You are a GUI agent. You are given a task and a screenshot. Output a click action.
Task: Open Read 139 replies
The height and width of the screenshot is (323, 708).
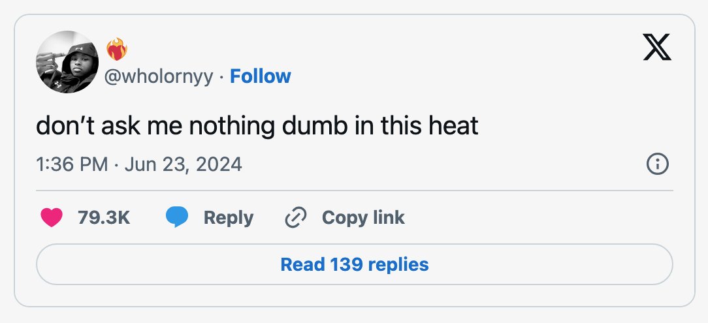(x=355, y=264)
